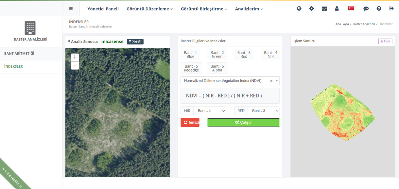This screenshot has height=189, width=399.
Task: Select Bant Aritmetiği in sidebar
Action: pyautogui.click(x=19, y=53)
